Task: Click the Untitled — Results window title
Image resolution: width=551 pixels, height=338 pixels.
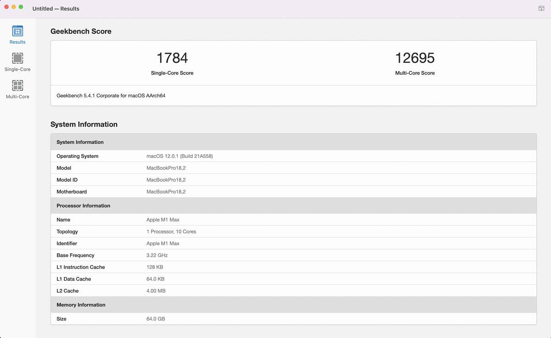Action: tap(56, 9)
